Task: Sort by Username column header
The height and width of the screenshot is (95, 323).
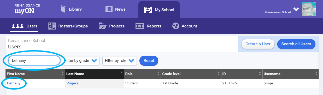Action: point(291,74)
